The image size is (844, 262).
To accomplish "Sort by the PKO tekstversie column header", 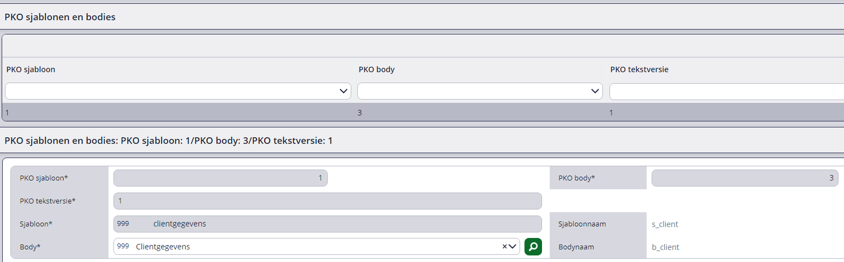I will (639, 69).
